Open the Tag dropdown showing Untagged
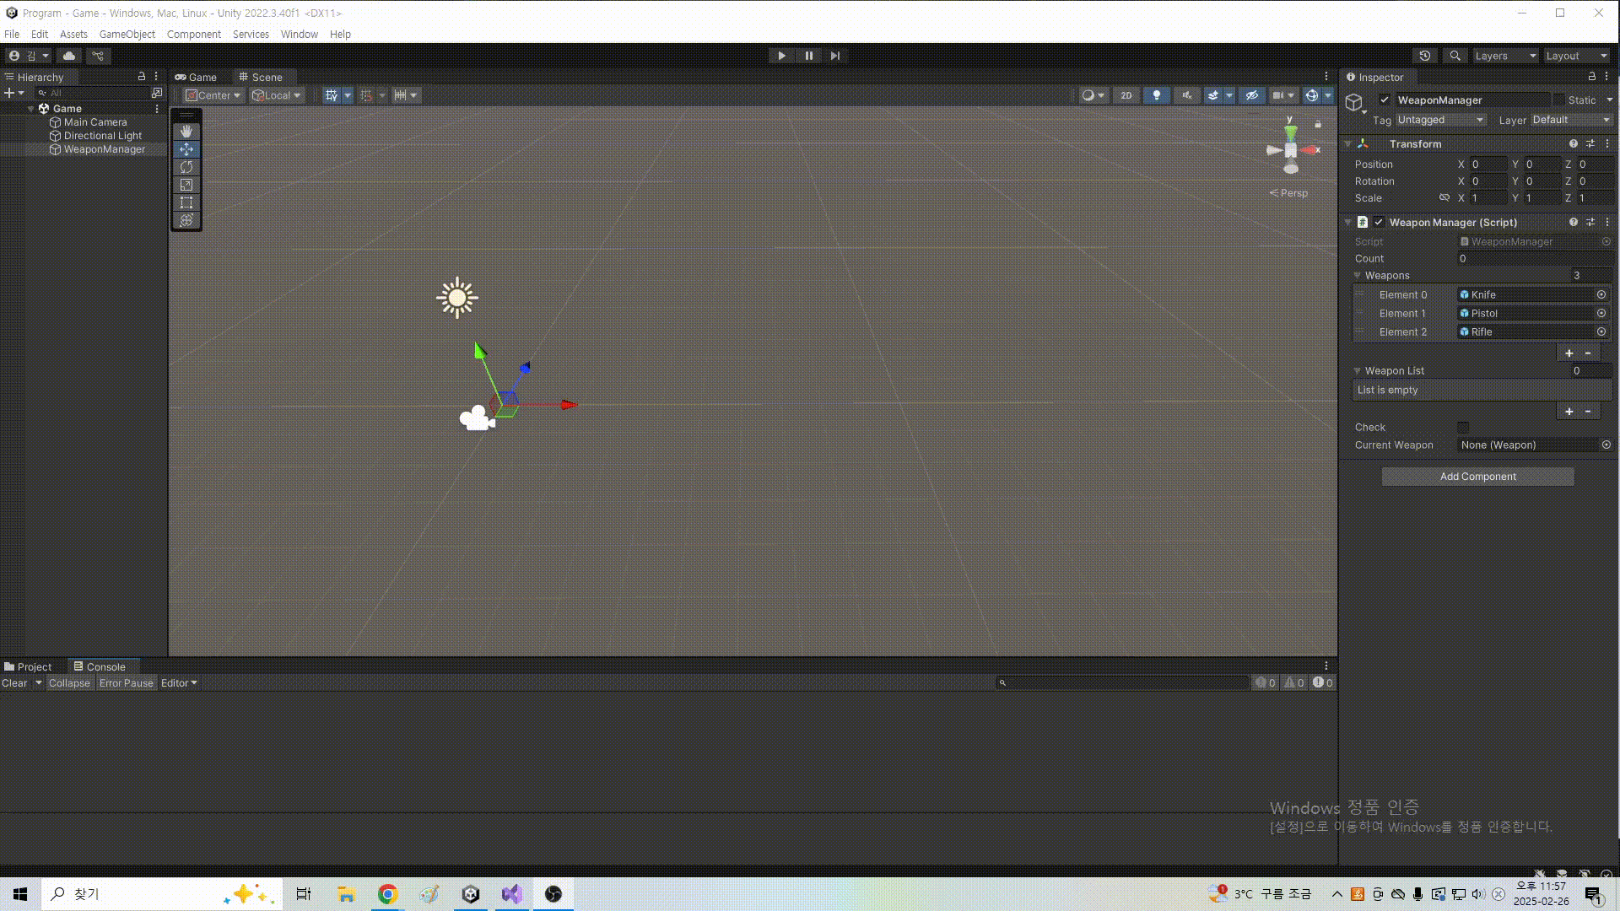Image resolution: width=1620 pixels, height=911 pixels. click(1440, 120)
